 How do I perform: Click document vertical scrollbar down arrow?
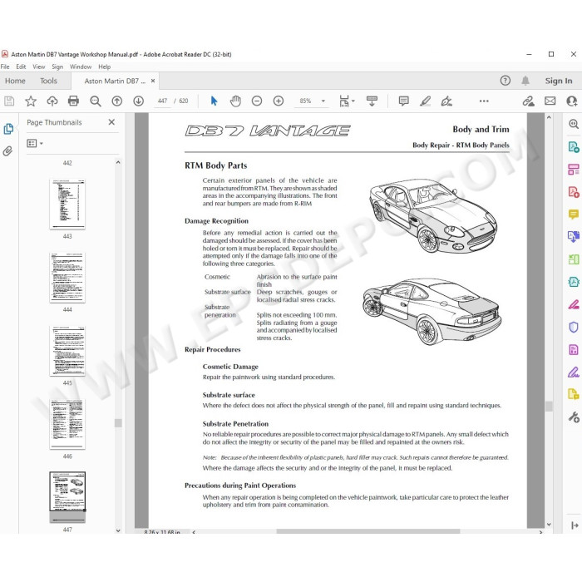tap(549, 525)
